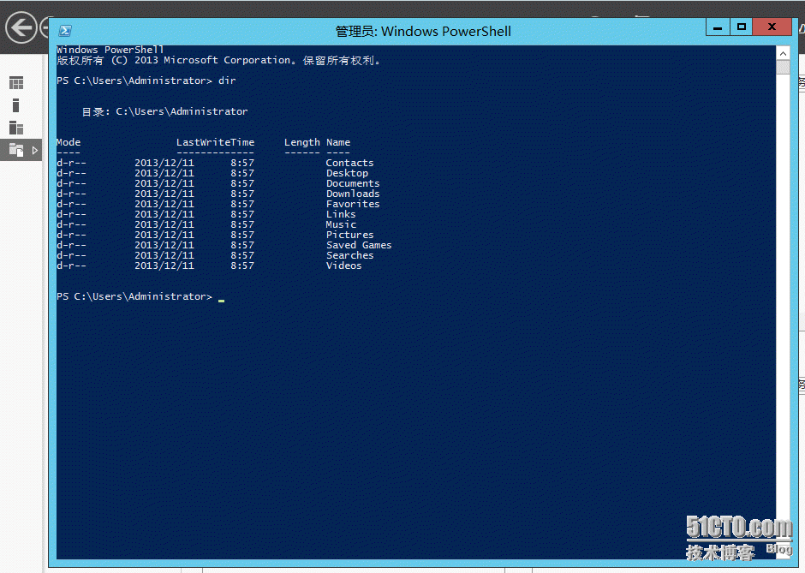Screen dimensions: 805x573
Task: Expand File and Storage Services arrow
Action: pos(35,151)
